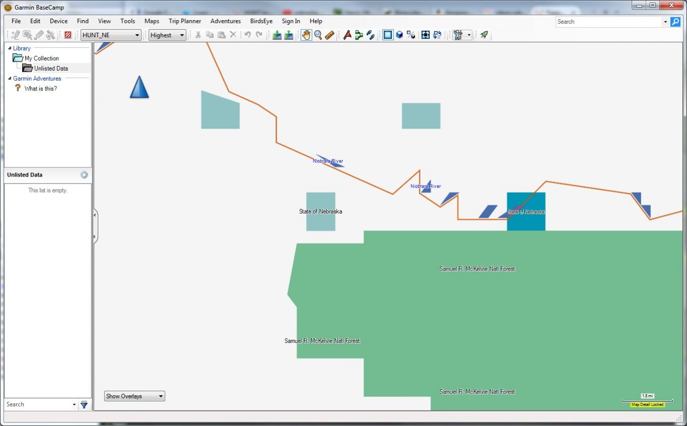Image resolution: width=687 pixels, height=426 pixels.
Task: Click the sidebar filter funnel icon
Action: click(84, 404)
